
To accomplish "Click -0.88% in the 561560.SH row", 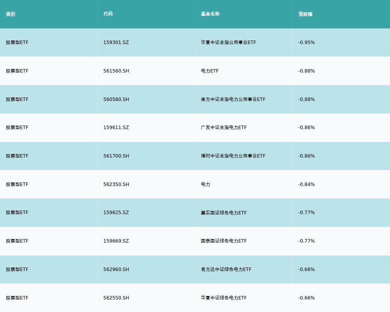I will click(x=307, y=71).
